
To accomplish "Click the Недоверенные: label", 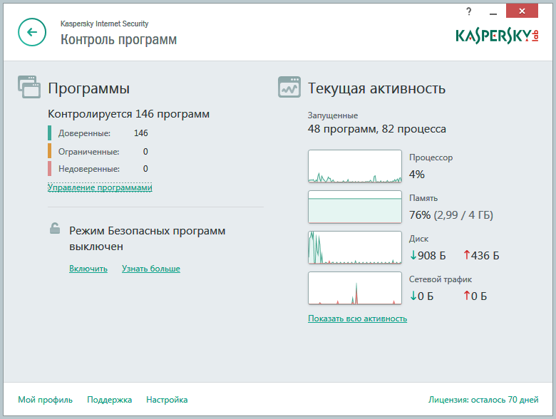I will 89,169.
